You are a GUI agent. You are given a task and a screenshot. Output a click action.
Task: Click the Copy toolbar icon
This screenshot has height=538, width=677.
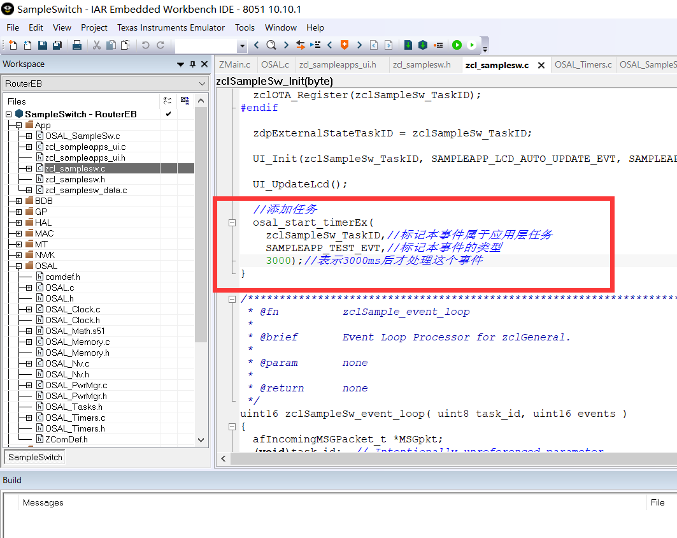coord(112,45)
